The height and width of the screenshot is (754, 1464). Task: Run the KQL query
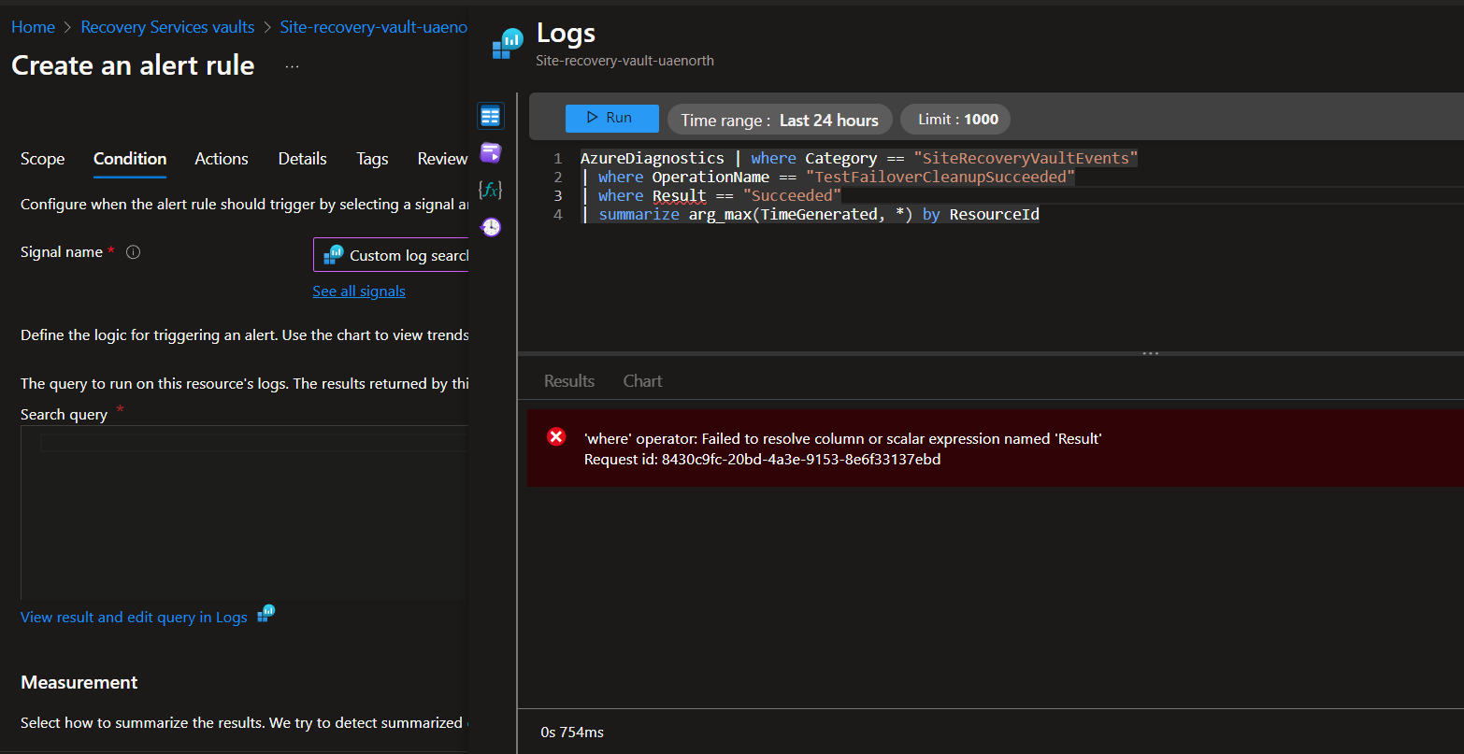[611, 118]
